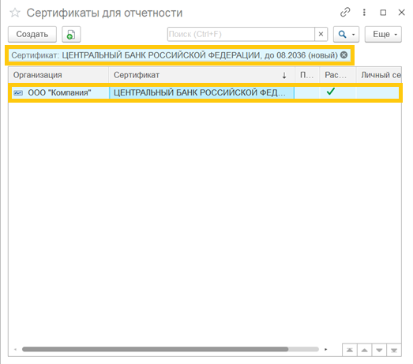Click the right scroll arrow
The height and width of the screenshot is (364, 413).
326,350
